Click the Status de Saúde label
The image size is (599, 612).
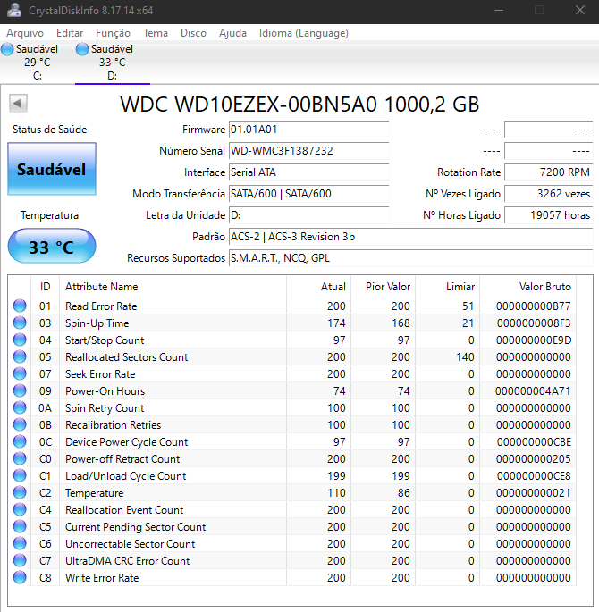(x=49, y=130)
